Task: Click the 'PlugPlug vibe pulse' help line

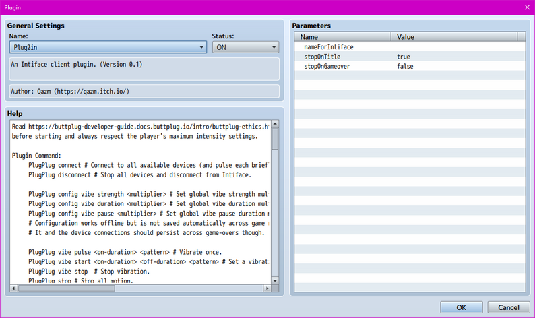Action: coord(125,252)
